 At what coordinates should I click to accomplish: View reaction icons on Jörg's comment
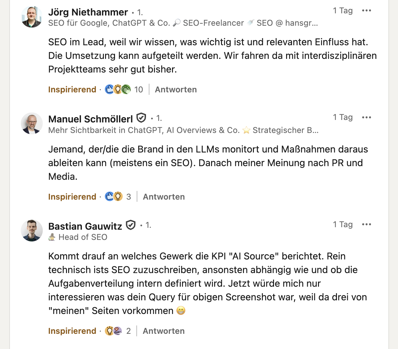tap(118, 90)
